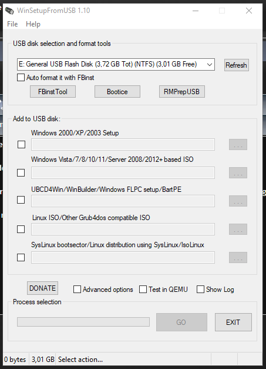Check the SysLinux bootsector checkbox
This screenshot has width=266, height=369.
(x=21, y=257)
